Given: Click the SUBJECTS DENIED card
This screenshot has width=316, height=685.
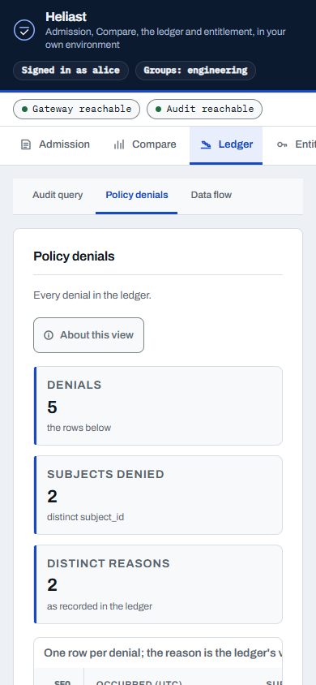Looking at the screenshot, I should 158,495.
